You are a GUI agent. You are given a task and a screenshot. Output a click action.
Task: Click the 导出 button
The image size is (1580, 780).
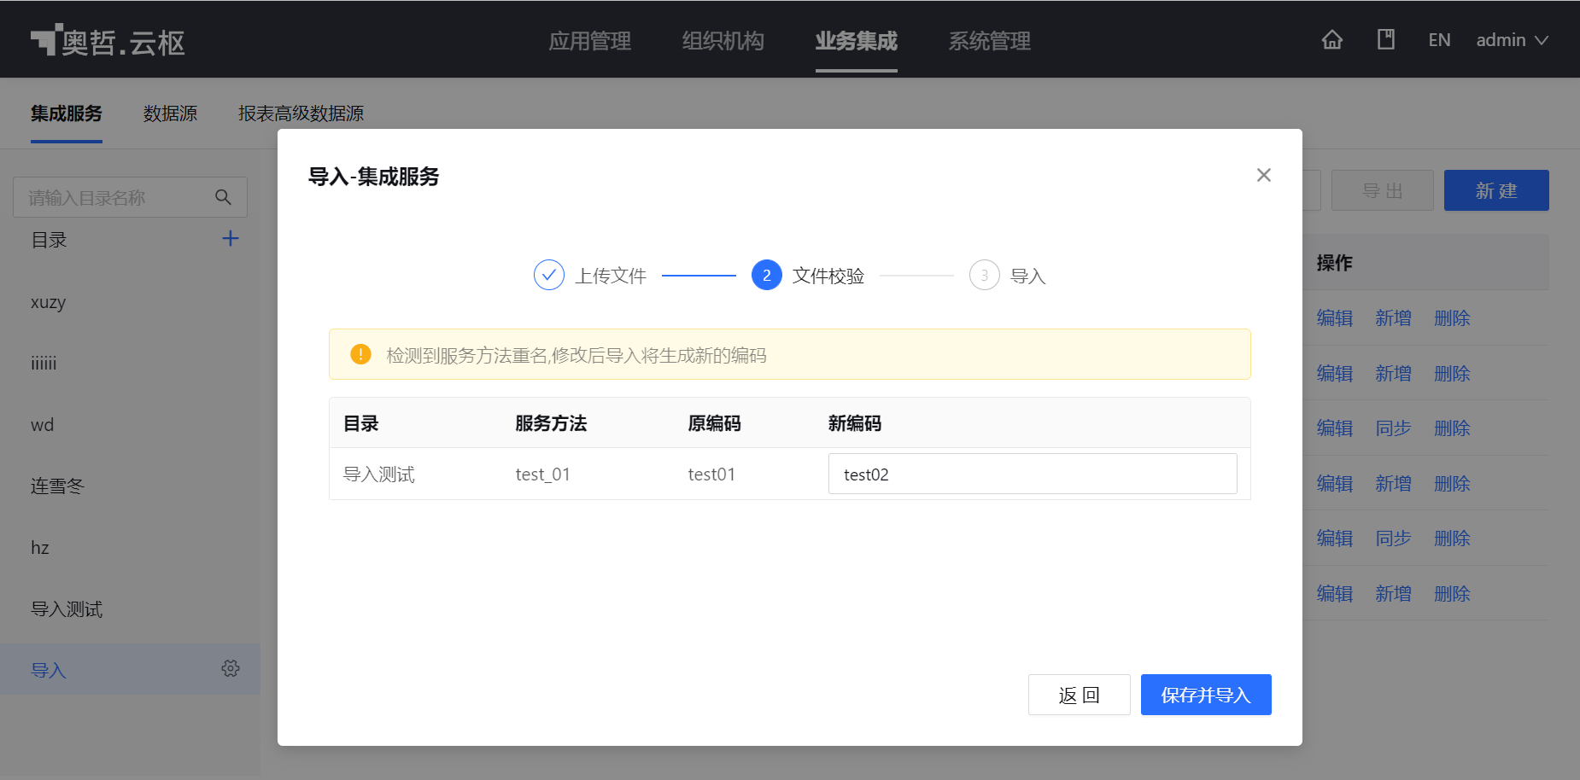(x=1383, y=190)
